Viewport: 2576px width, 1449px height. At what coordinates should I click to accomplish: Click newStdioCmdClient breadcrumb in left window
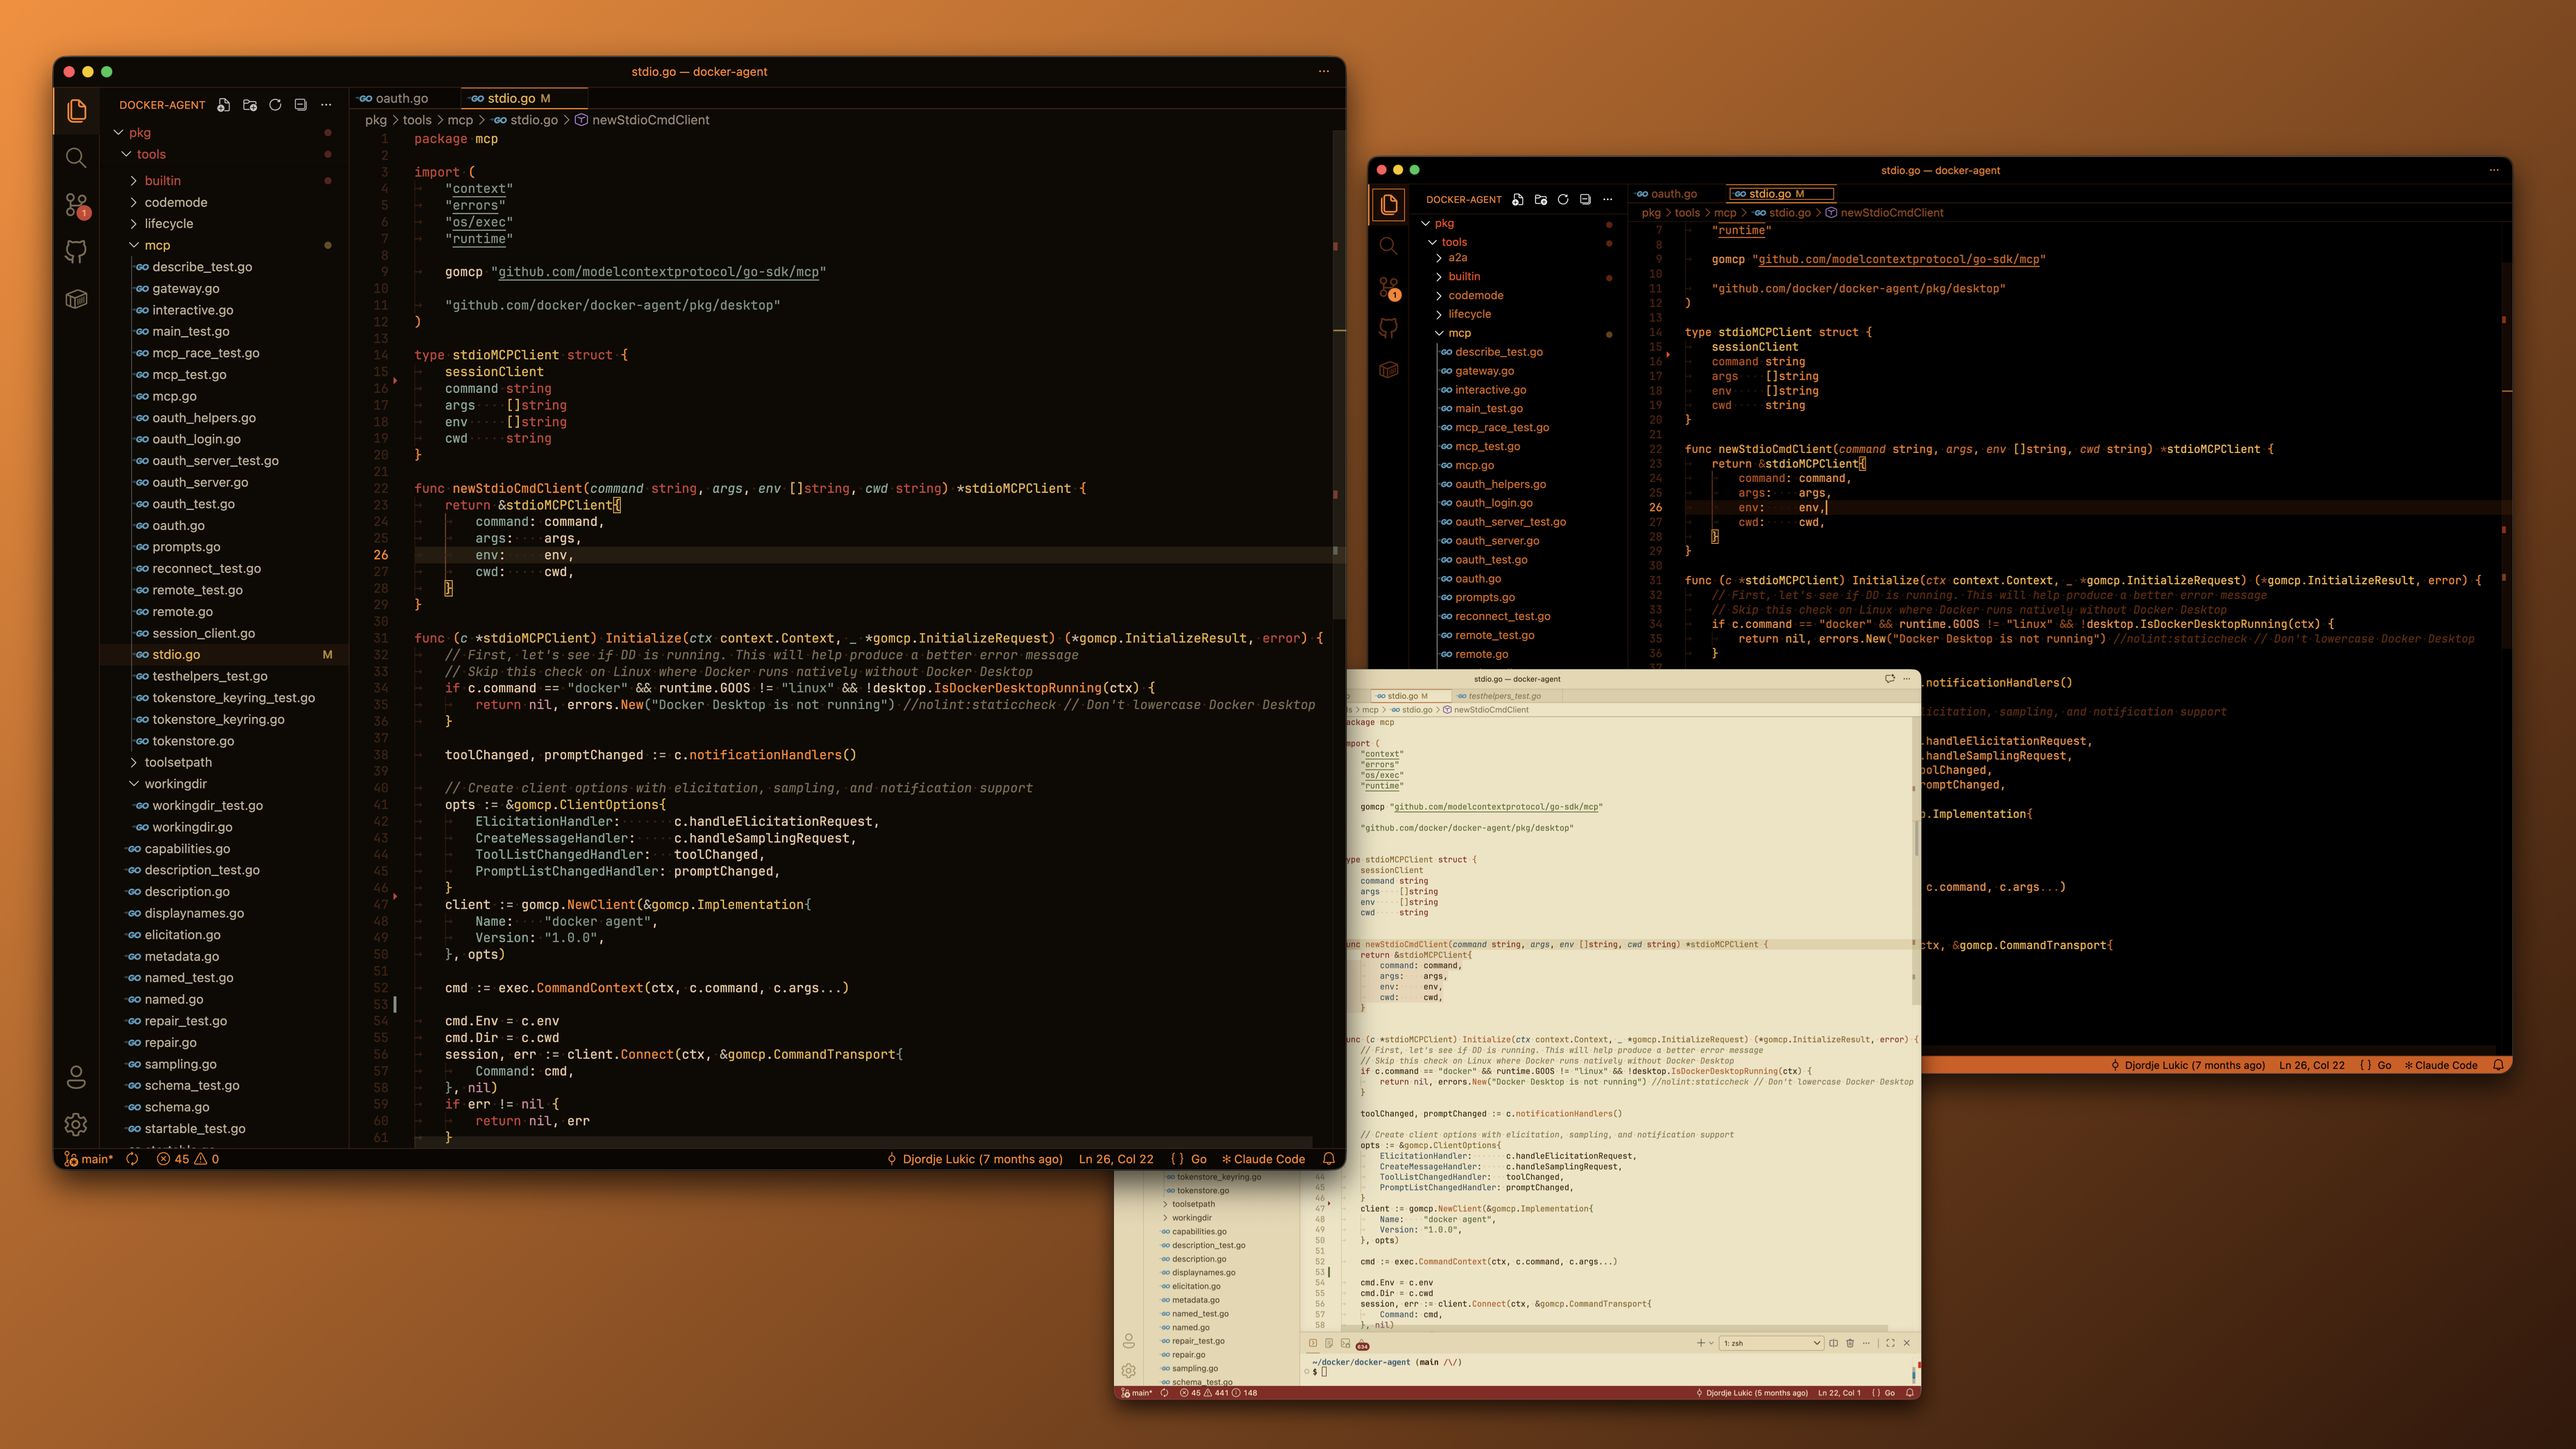point(650,120)
